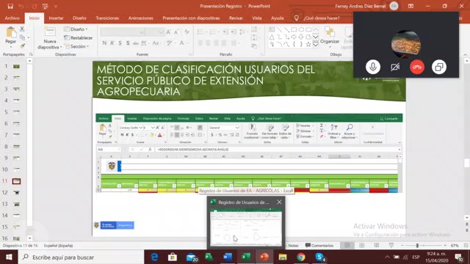Open the Animaciones tab
This screenshot has width=470, height=264.
[140, 18]
